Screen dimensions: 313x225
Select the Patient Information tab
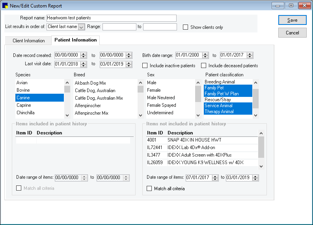point(75,40)
